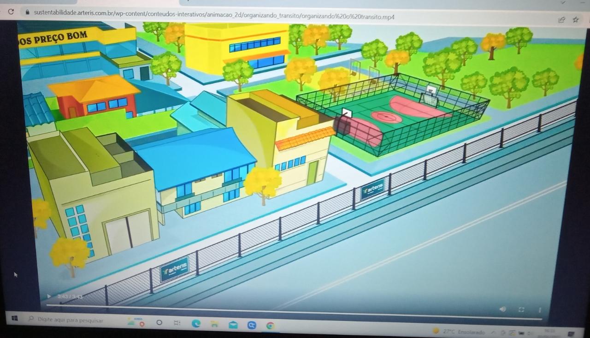The image size is (590, 338).
Task: Open the blue Q app on the taskbar
Action: pos(252,326)
